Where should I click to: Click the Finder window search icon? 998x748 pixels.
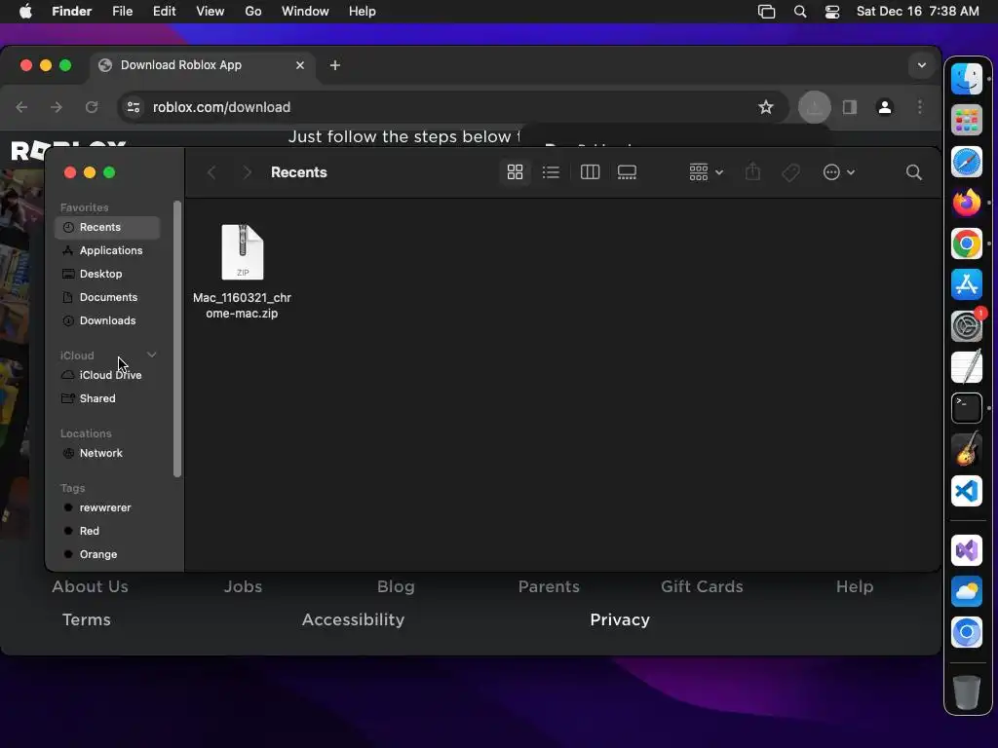913,172
